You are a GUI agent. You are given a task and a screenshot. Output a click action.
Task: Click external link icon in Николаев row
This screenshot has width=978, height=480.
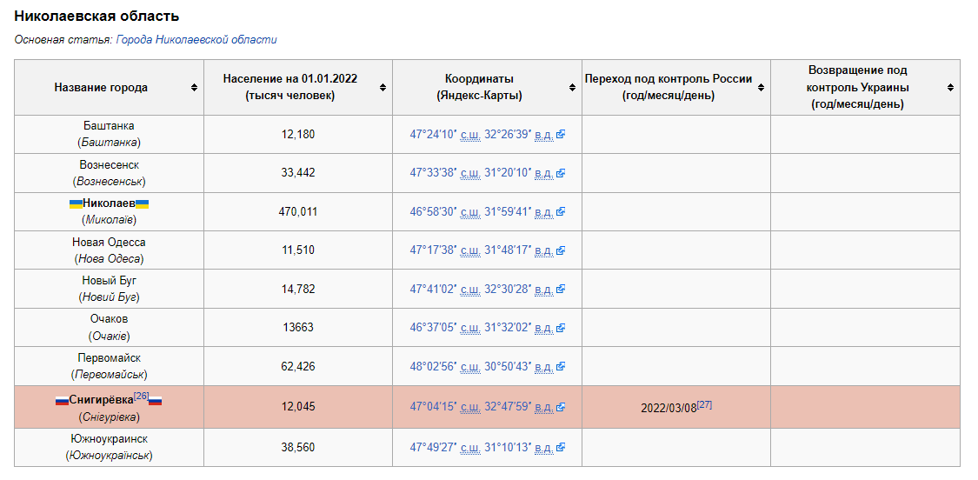pos(561,211)
